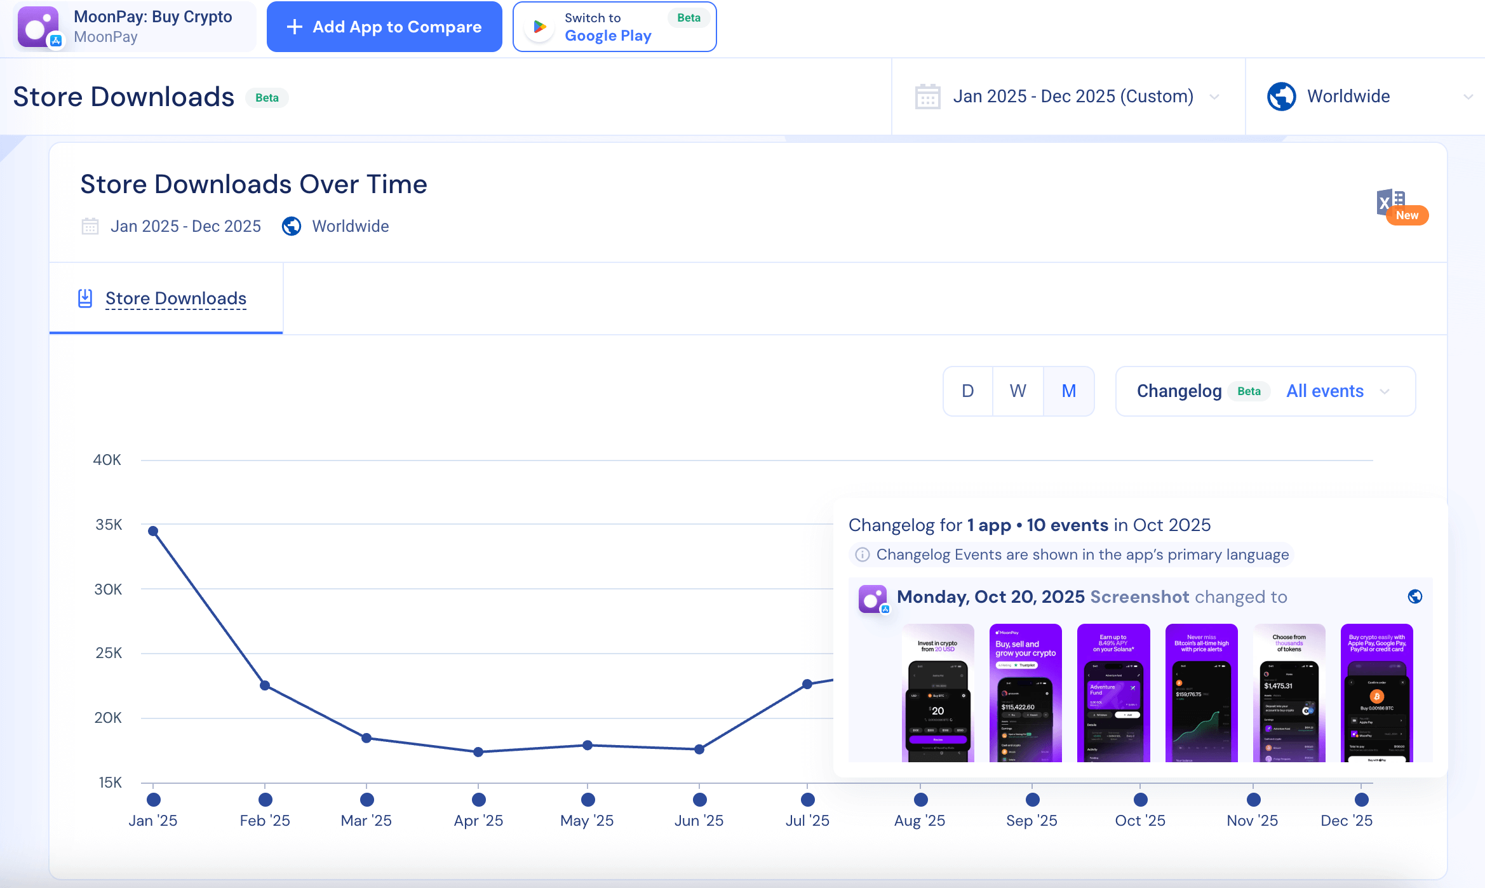Click the Jun '25 changelog marker
The height and width of the screenshot is (888, 1485).
click(699, 799)
